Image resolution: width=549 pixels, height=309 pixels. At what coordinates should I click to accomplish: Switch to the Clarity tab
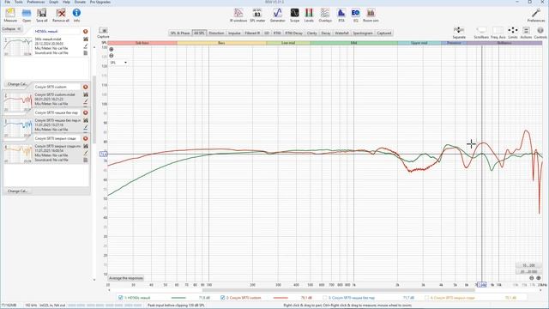[311, 33]
